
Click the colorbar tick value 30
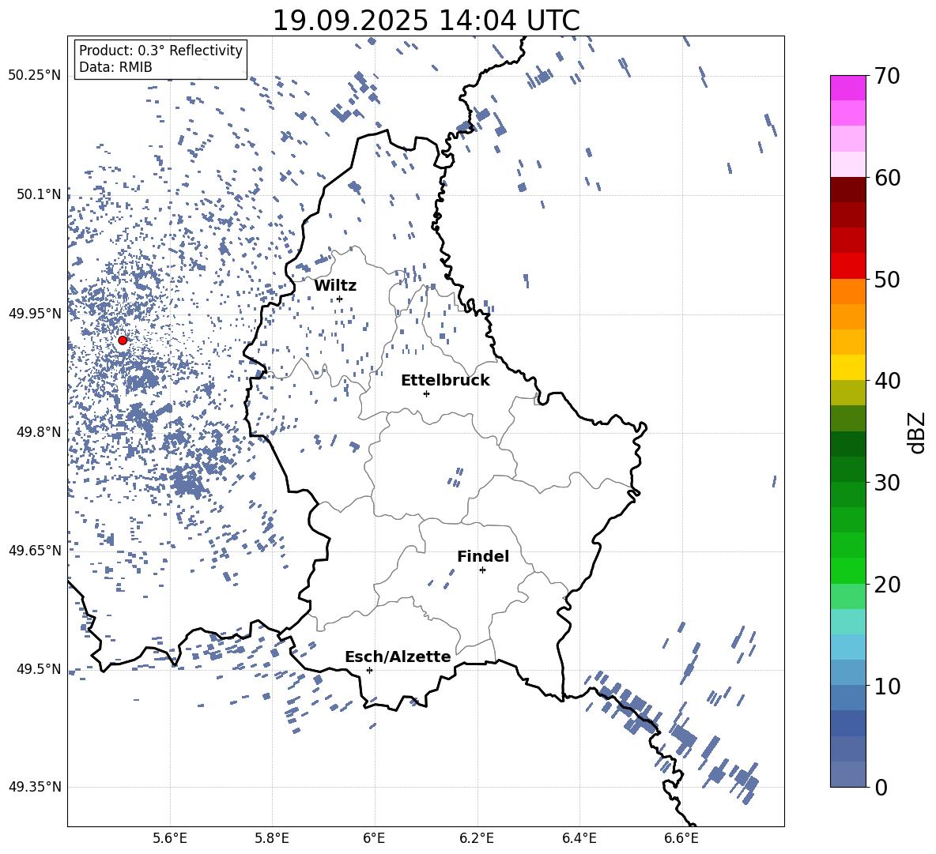pyautogui.click(x=887, y=482)
